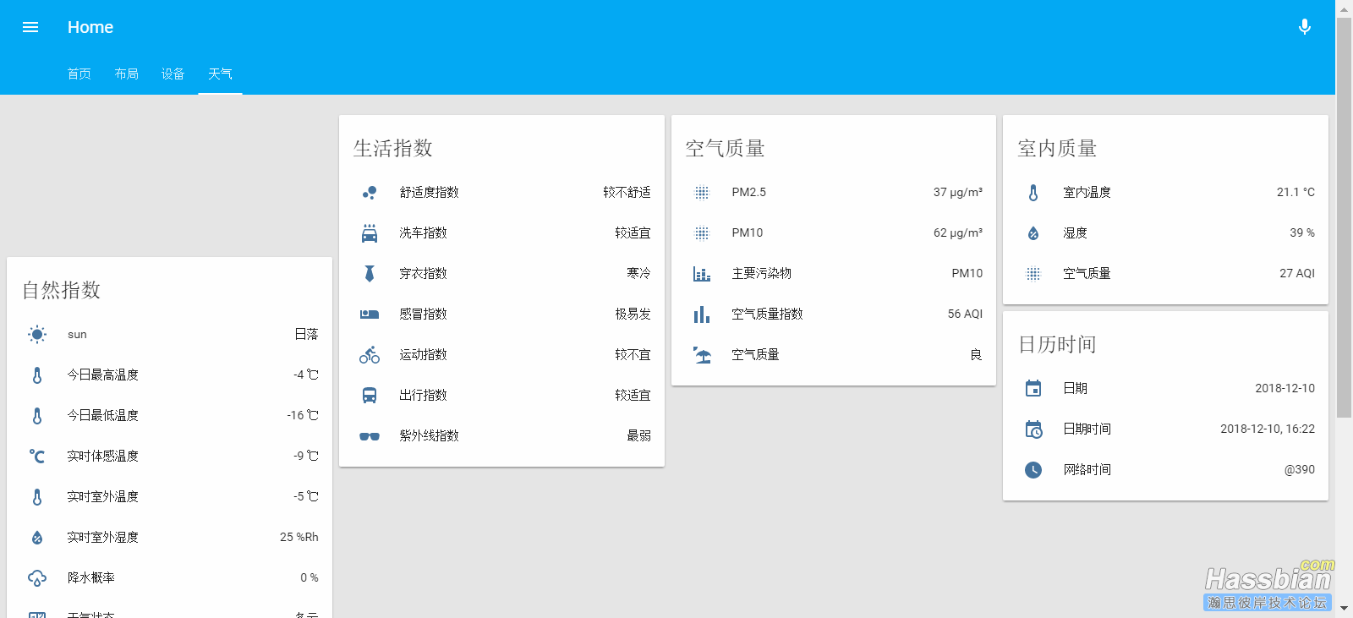The height and width of the screenshot is (618, 1353).
Task: Click bicycle icon for 运动指数
Action: pos(370,355)
